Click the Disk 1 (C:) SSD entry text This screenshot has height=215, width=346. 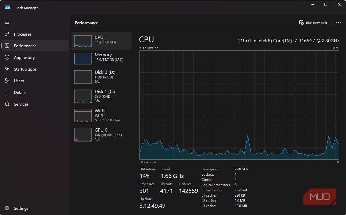coord(105,96)
